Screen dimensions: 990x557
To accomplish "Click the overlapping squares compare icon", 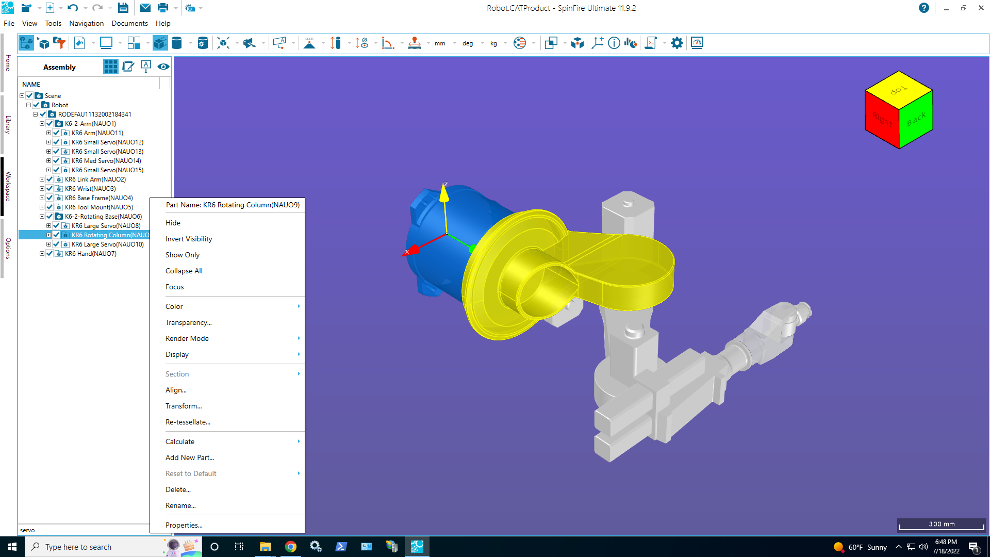I will click(551, 43).
